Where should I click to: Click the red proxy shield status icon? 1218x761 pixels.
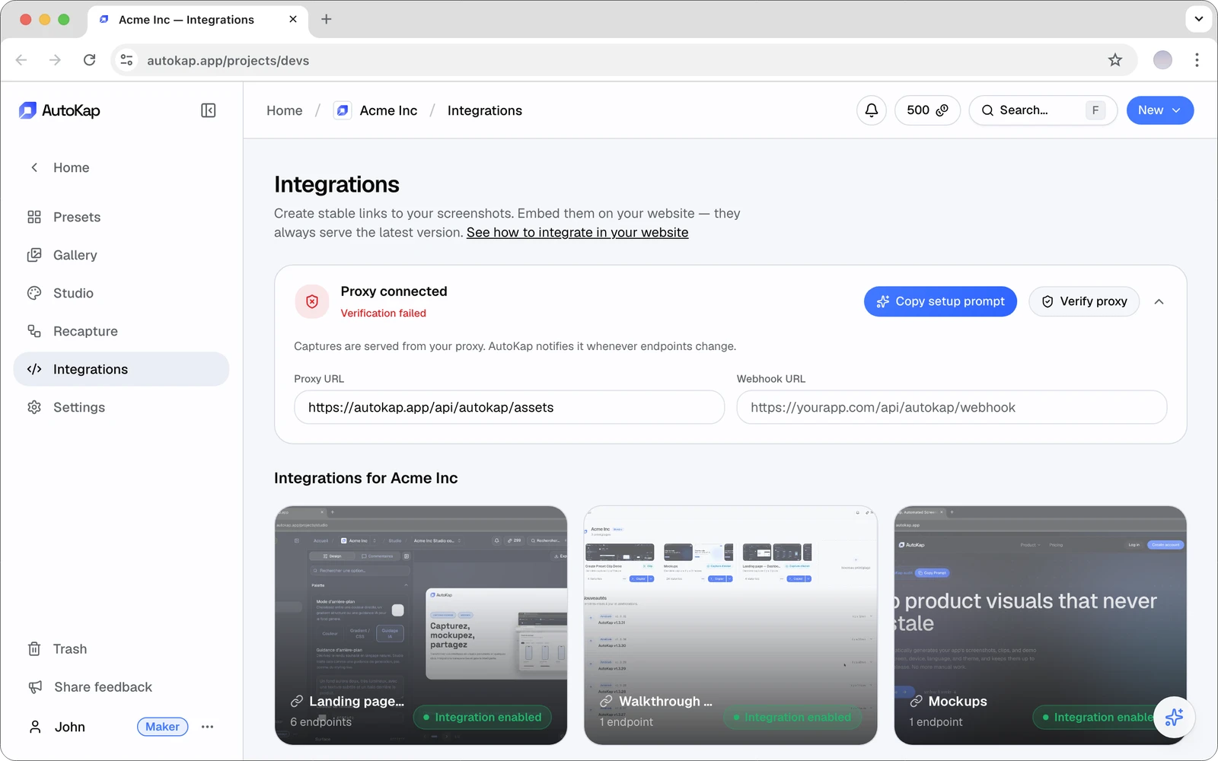point(312,301)
